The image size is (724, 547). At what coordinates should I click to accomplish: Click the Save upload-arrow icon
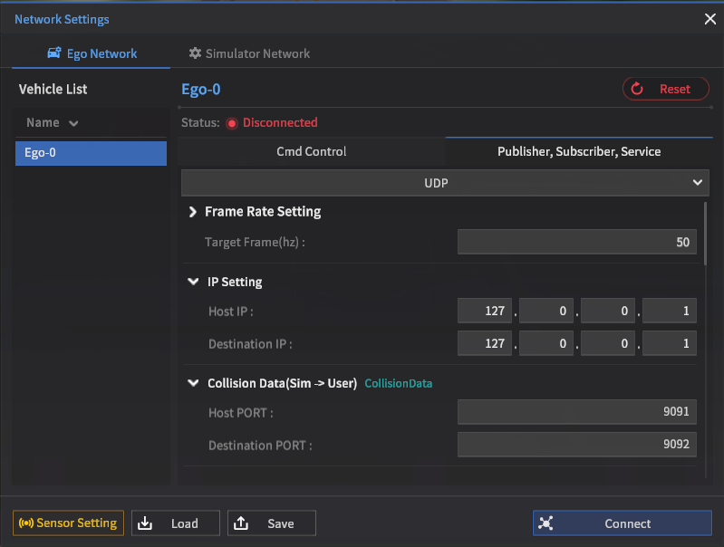[241, 523]
